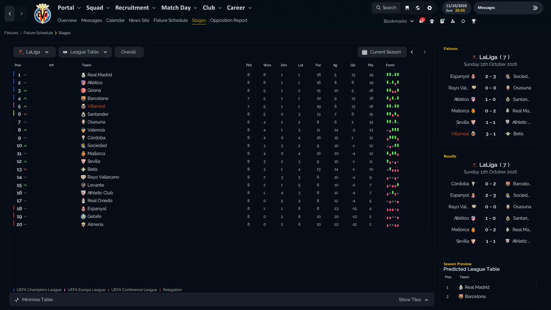551x310 pixels.
Task: Click the date and time display
Action: (455, 8)
